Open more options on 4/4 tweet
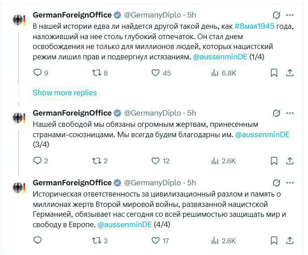 pyautogui.click(x=291, y=183)
